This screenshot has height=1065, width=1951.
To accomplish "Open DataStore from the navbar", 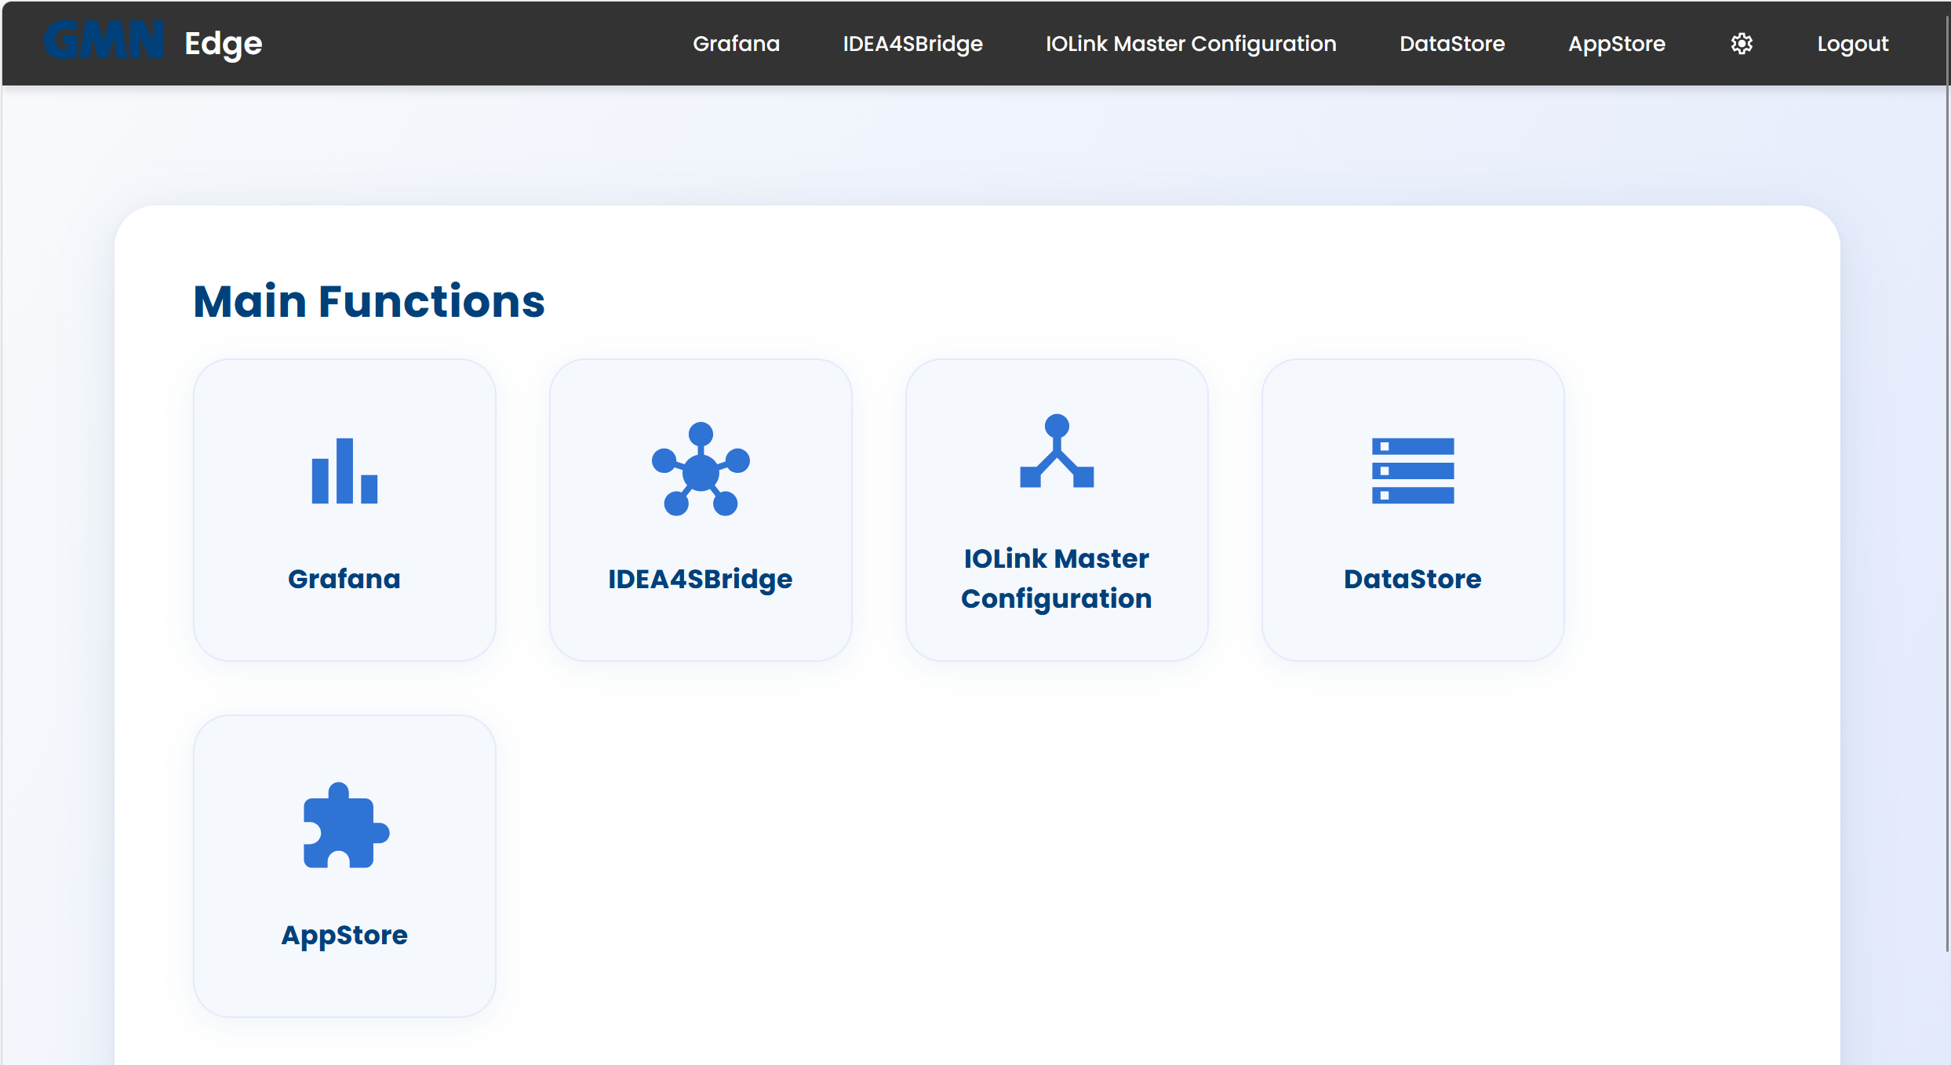I will tap(1452, 44).
